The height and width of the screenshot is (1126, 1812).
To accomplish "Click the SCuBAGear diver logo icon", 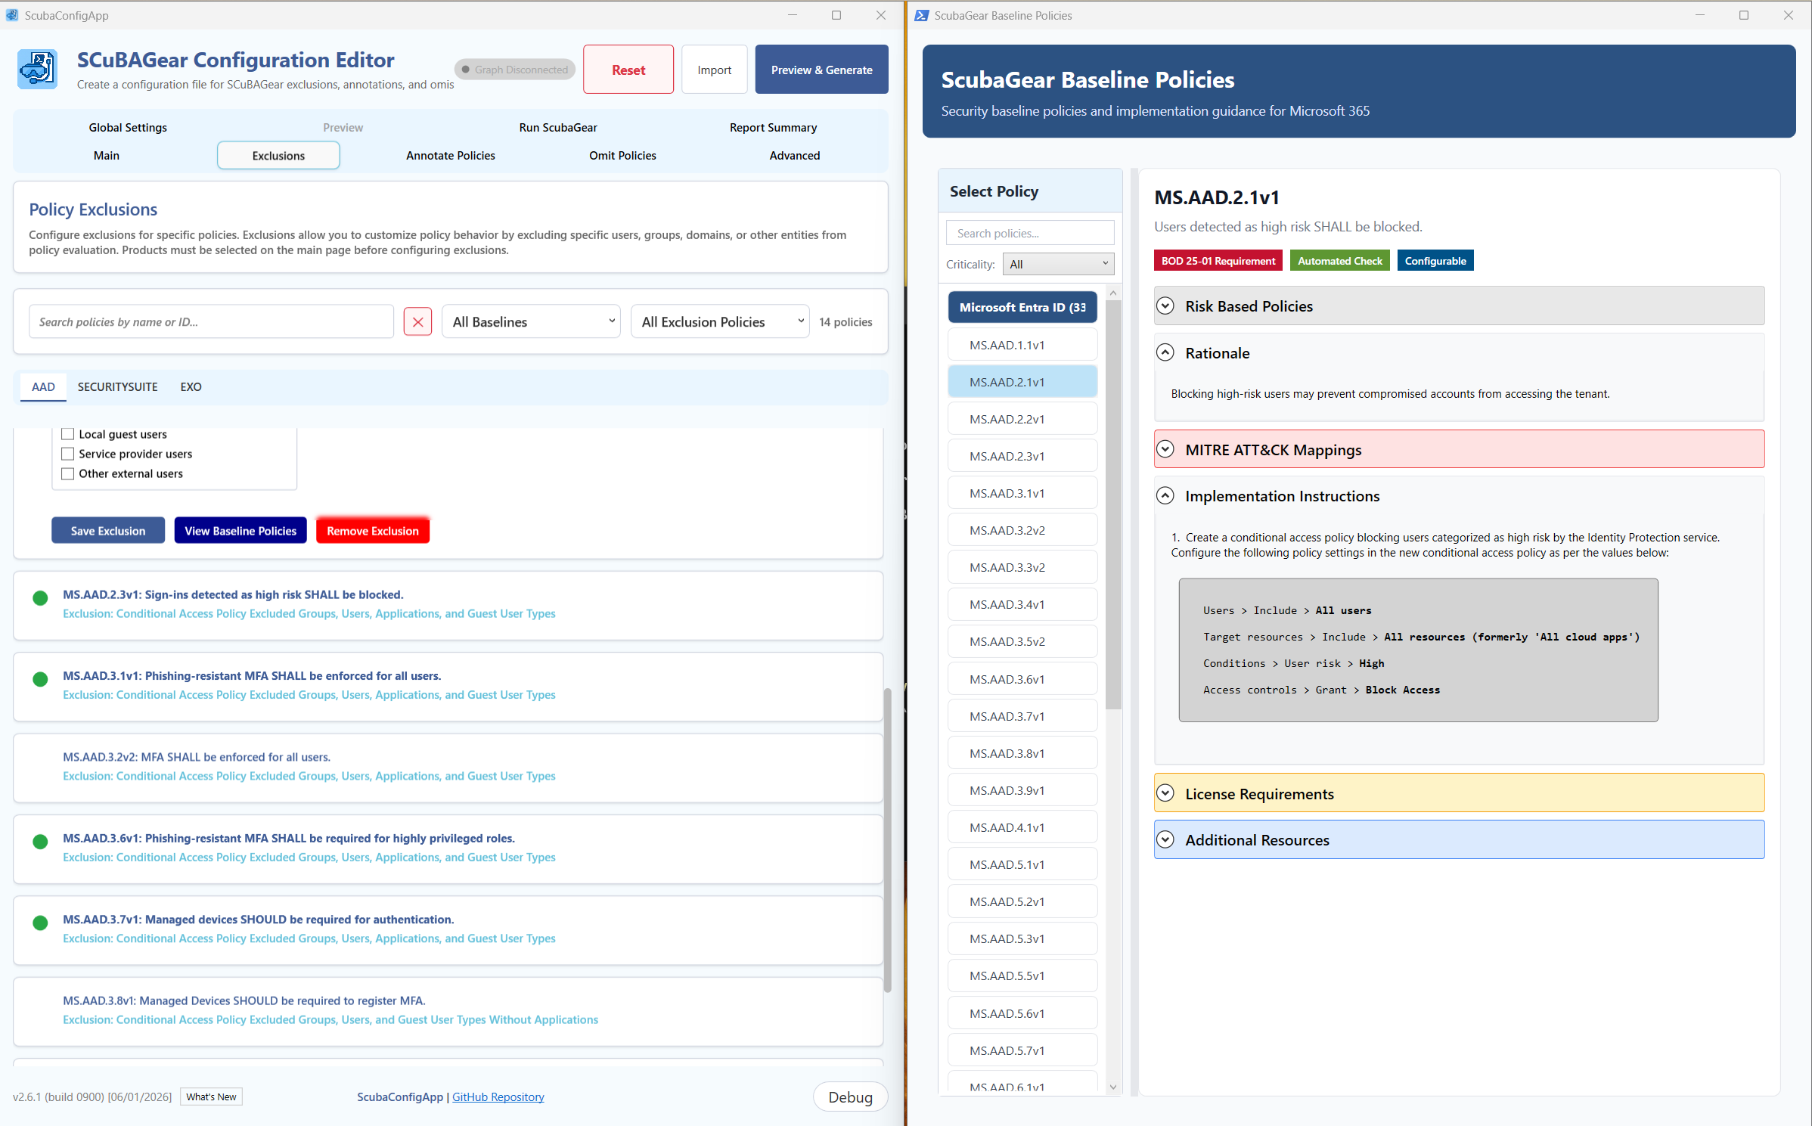I will tap(37, 70).
